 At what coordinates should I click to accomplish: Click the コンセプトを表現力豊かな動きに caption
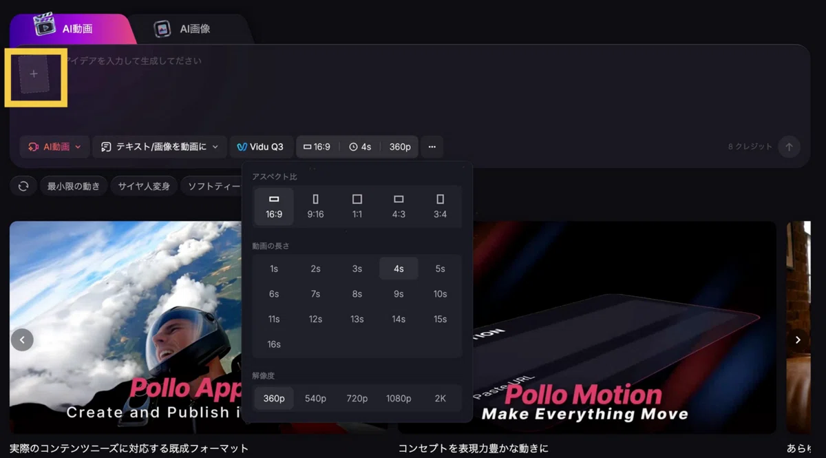tap(474, 448)
